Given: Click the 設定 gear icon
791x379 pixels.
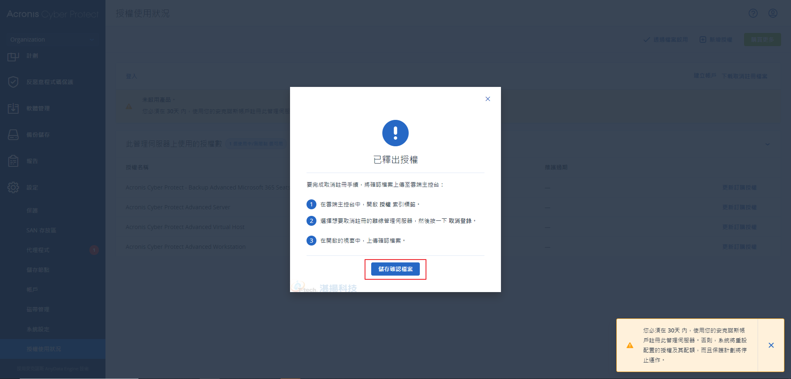Looking at the screenshot, I should [x=13, y=187].
